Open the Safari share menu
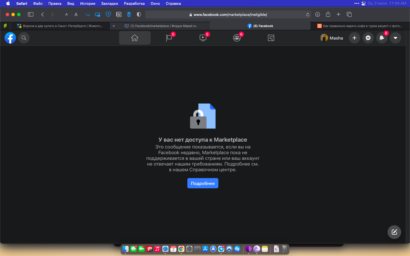This screenshot has width=410, height=256. tap(328, 14)
